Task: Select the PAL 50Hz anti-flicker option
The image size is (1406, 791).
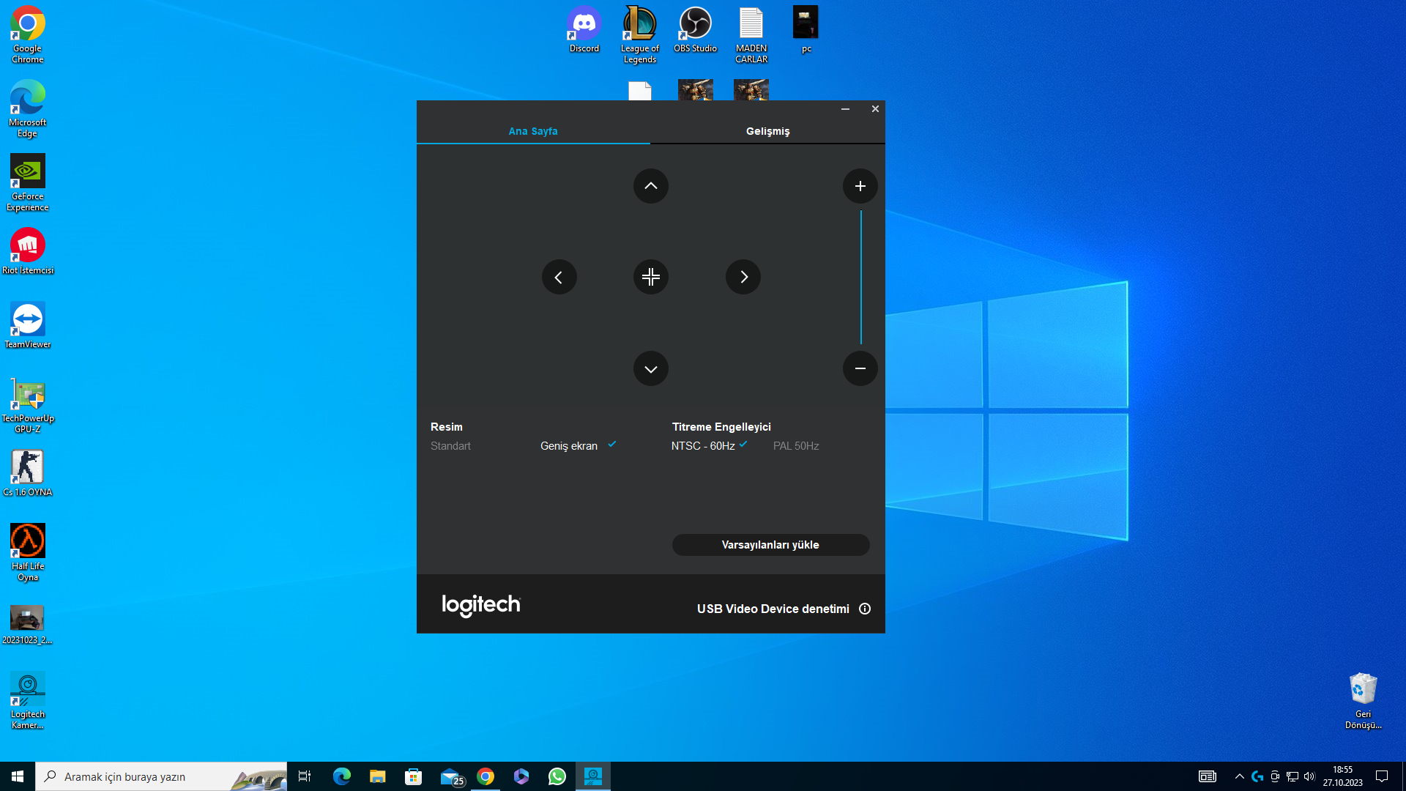Action: pos(796,446)
